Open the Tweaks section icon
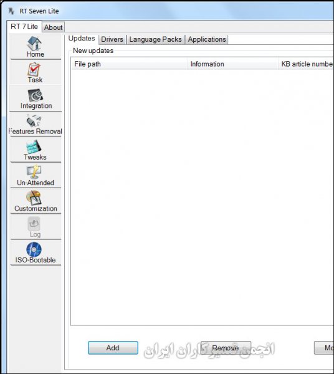This screenshot has height=374, width=334. pyautogui.click(x=34, y=146)
